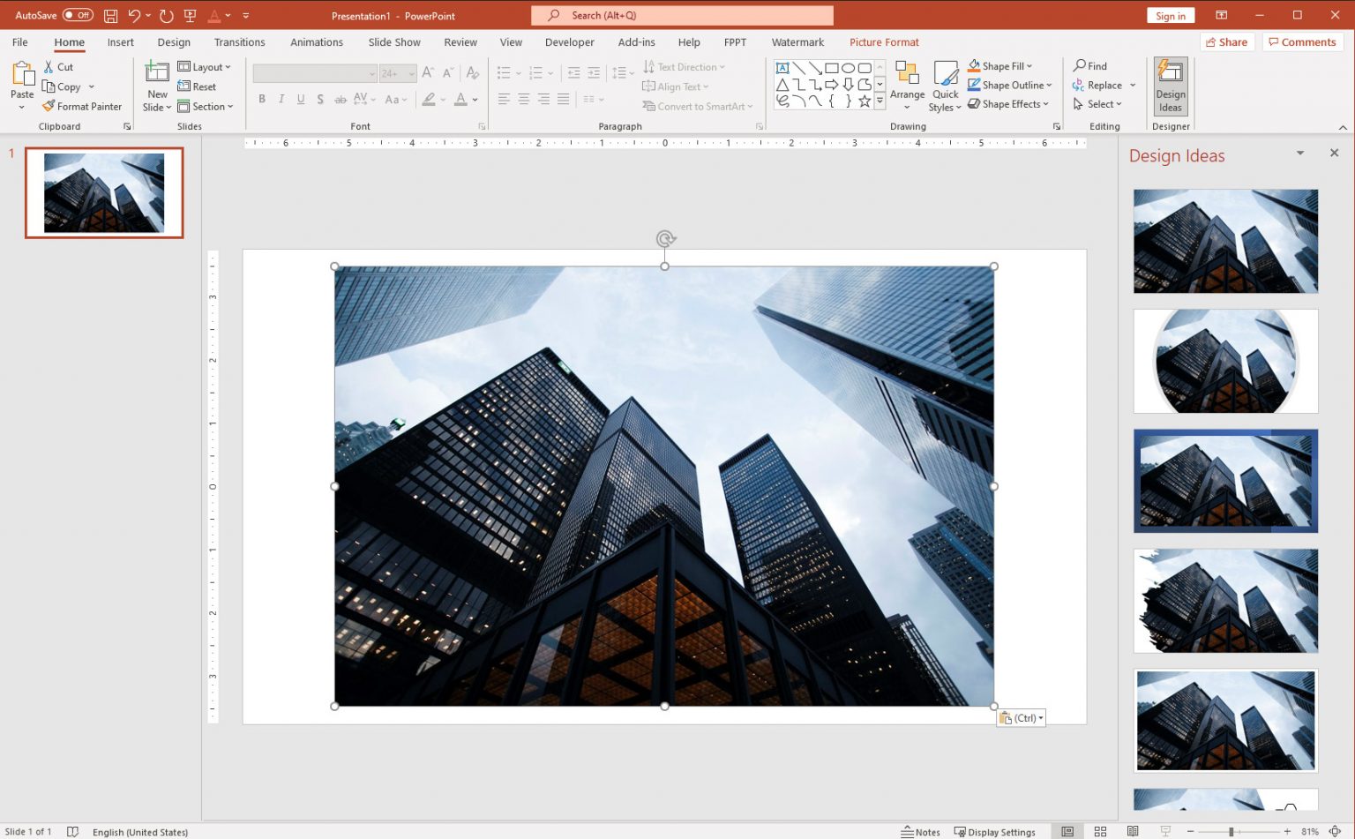Insert an oval shape from the gallery
1355x839 pixels.
tap(848, 66)
